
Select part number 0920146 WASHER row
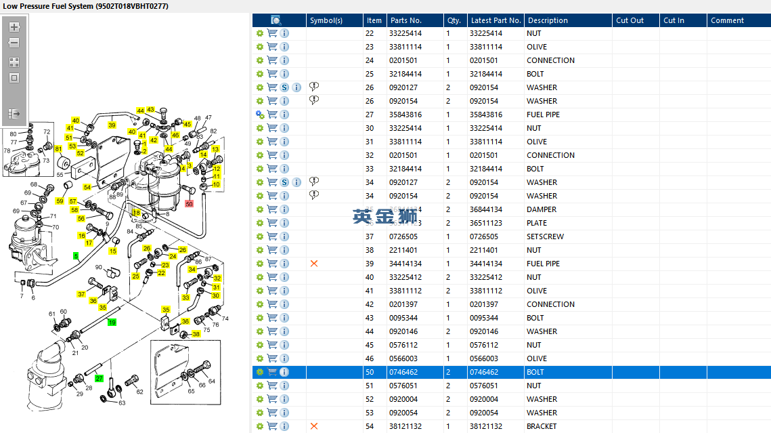(x=403, y=331)
